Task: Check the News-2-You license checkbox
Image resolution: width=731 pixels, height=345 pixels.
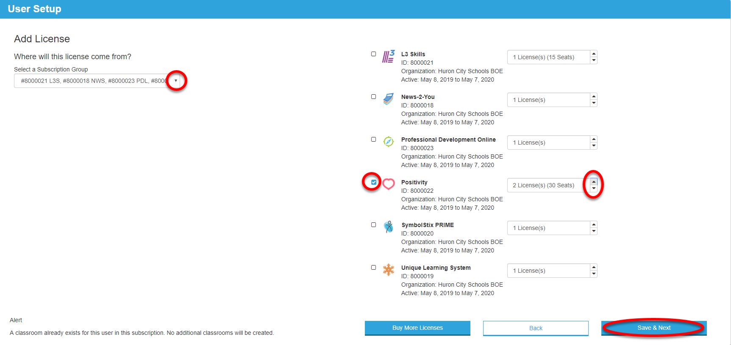Action: coord(373,97)
